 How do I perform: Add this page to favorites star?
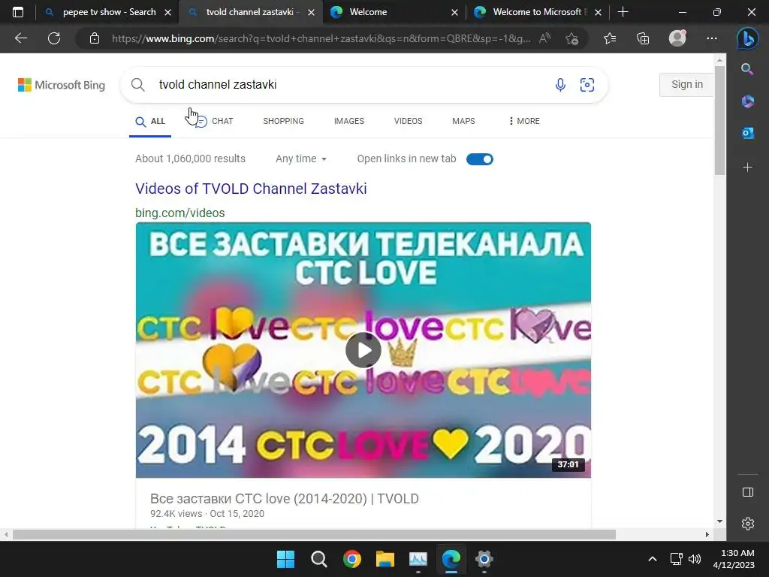[x=571, y=38]
